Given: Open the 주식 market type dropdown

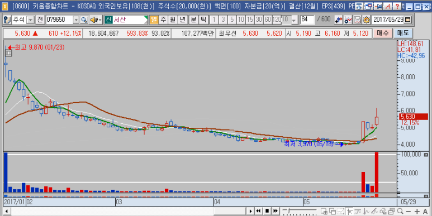Looking at the screenshot, I should tap(31, 20).
